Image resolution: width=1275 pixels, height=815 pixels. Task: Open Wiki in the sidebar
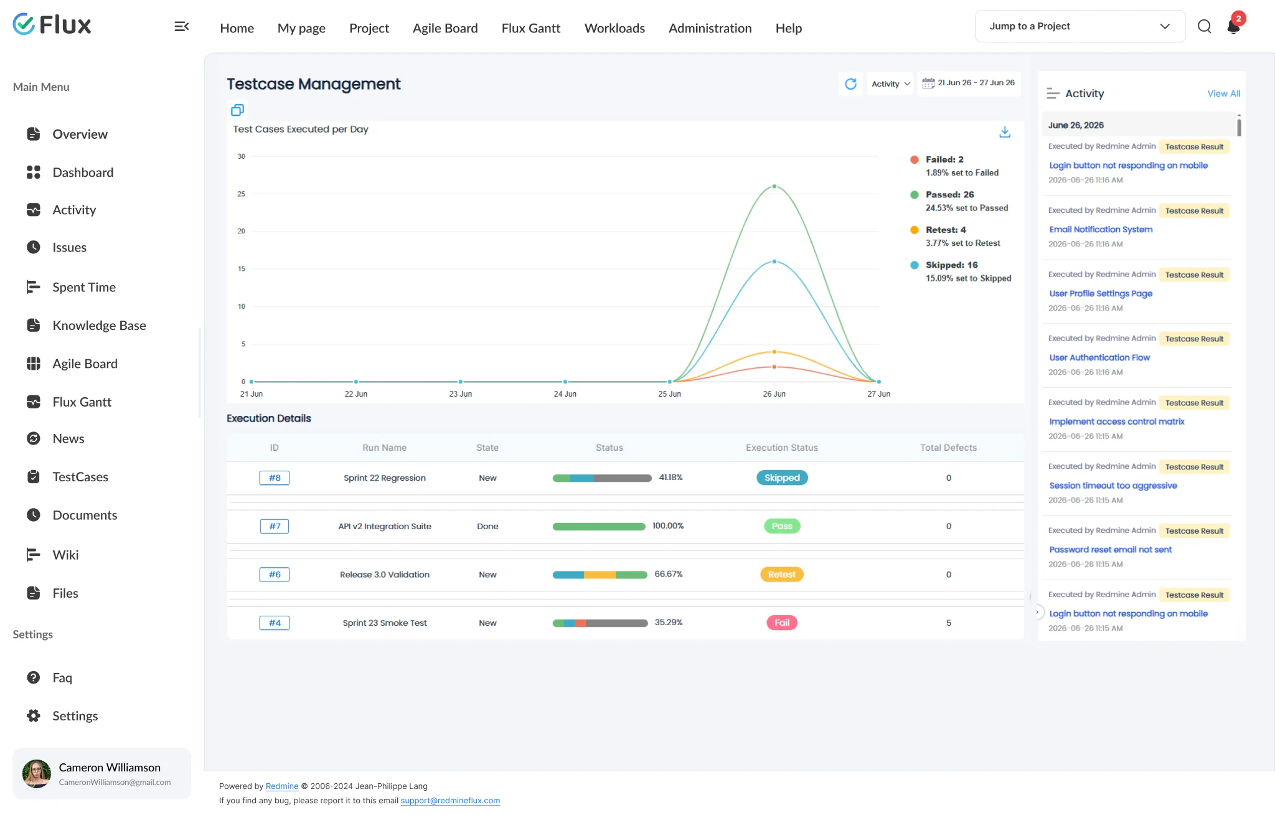tap(65, 555)
